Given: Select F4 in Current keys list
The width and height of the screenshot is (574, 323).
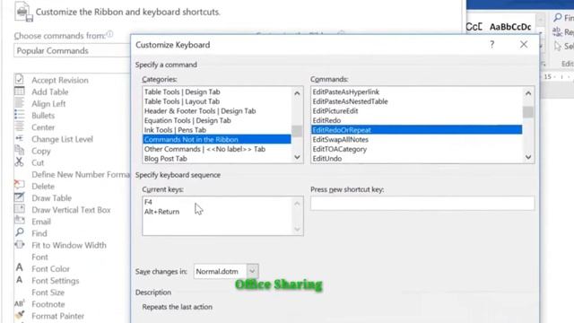Looking at the screenshot, I should click(148, 202).
